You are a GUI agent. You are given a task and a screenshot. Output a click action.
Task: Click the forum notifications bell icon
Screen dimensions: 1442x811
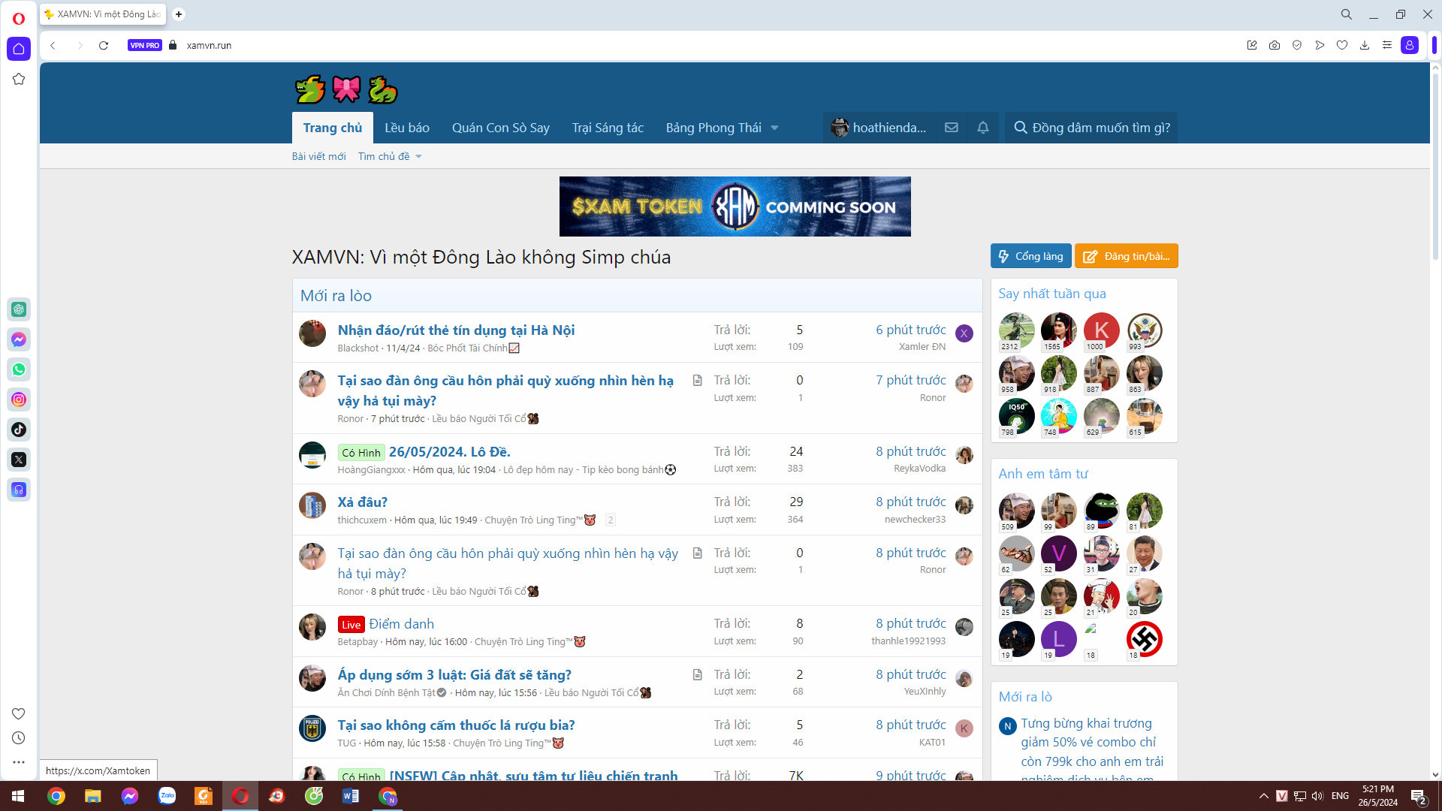[982, 128]
